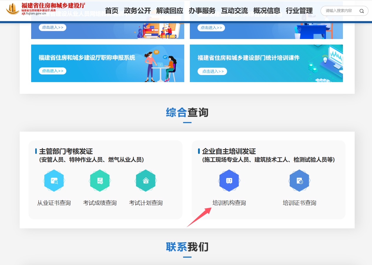Image resolution: width=372 pixels, height=265 pixels.
Task: Open the 首页 menu item
Action: pyautogui.click(x=112, y=11)
